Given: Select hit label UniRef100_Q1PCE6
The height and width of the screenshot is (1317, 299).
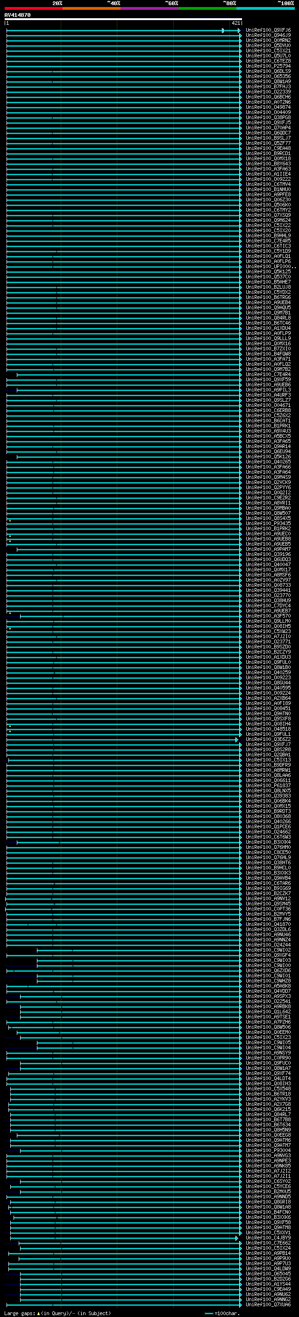Looking at the screenshot, I should (268, 826).
